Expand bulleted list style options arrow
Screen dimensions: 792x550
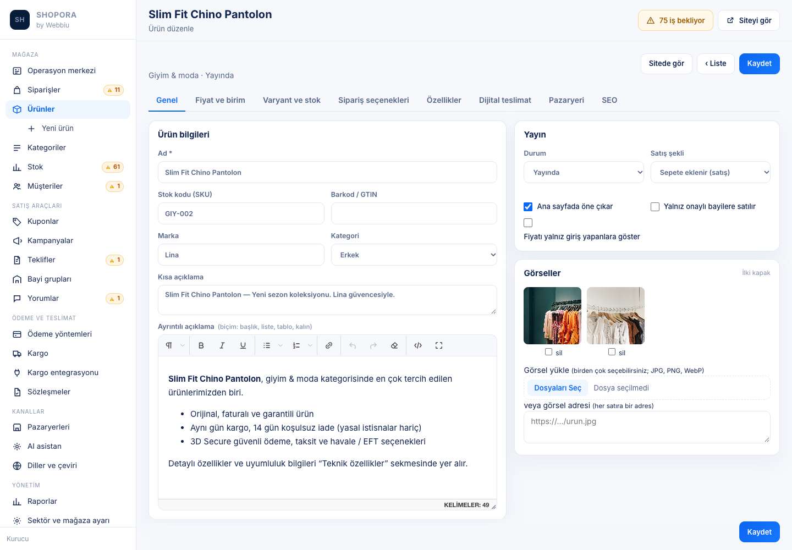[280, 345]
